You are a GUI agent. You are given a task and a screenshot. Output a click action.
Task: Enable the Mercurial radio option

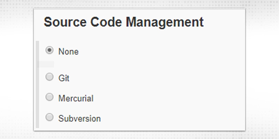click(x=50, y=97)
